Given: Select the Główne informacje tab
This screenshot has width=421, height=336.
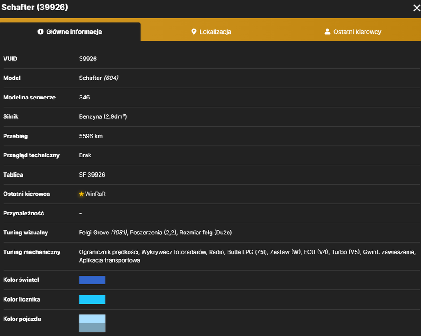Looking at the screenshot, I should click(70, 32).
